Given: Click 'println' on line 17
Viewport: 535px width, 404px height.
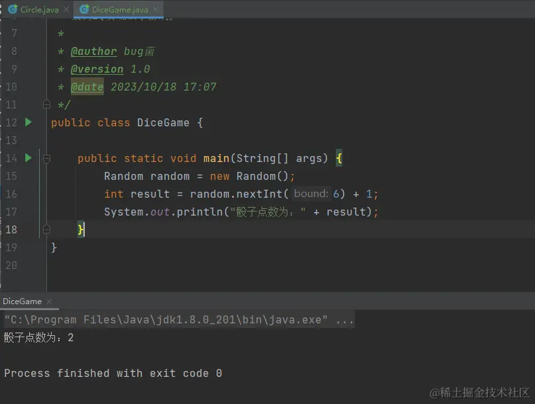Looking at the screenshot, I should click(199, 212).
